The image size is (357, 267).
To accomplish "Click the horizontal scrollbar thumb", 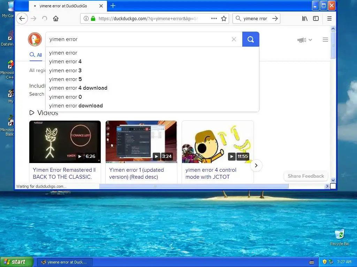I will pyautogui.click(x=194, y=186).
